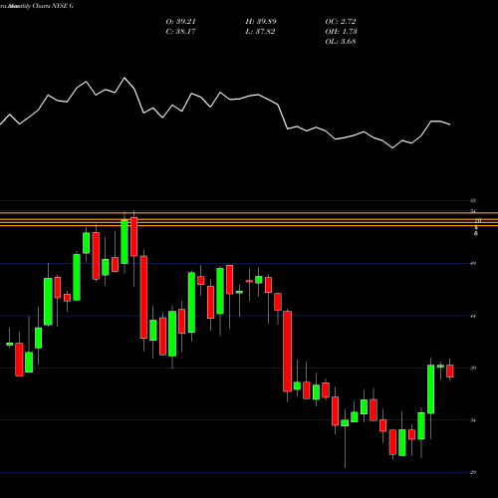
Task: Click the close price "C: 38.17"
Action: [181, 32]
